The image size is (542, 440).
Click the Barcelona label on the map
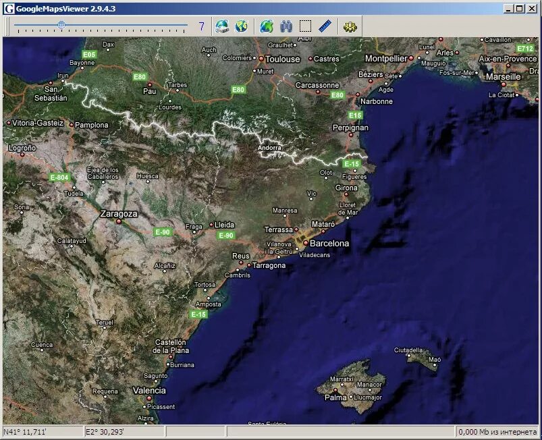click(x=329, y=244)
